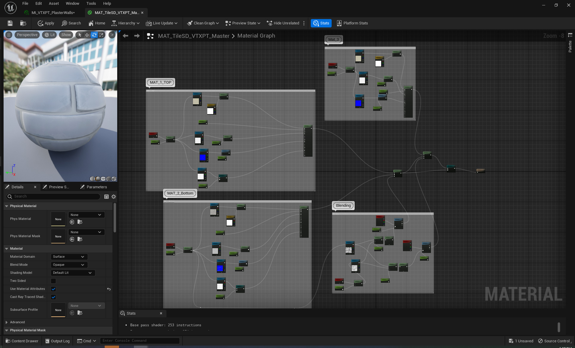Open Phys Material asset dropdown
575x348 pixels.
point(86,215)
